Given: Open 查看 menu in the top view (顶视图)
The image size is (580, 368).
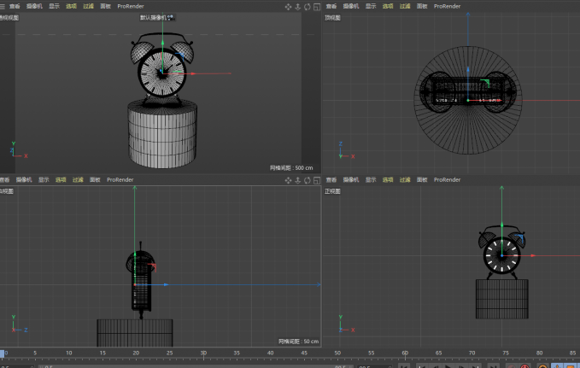Looking at the screenshot, I should click(331, 6).
